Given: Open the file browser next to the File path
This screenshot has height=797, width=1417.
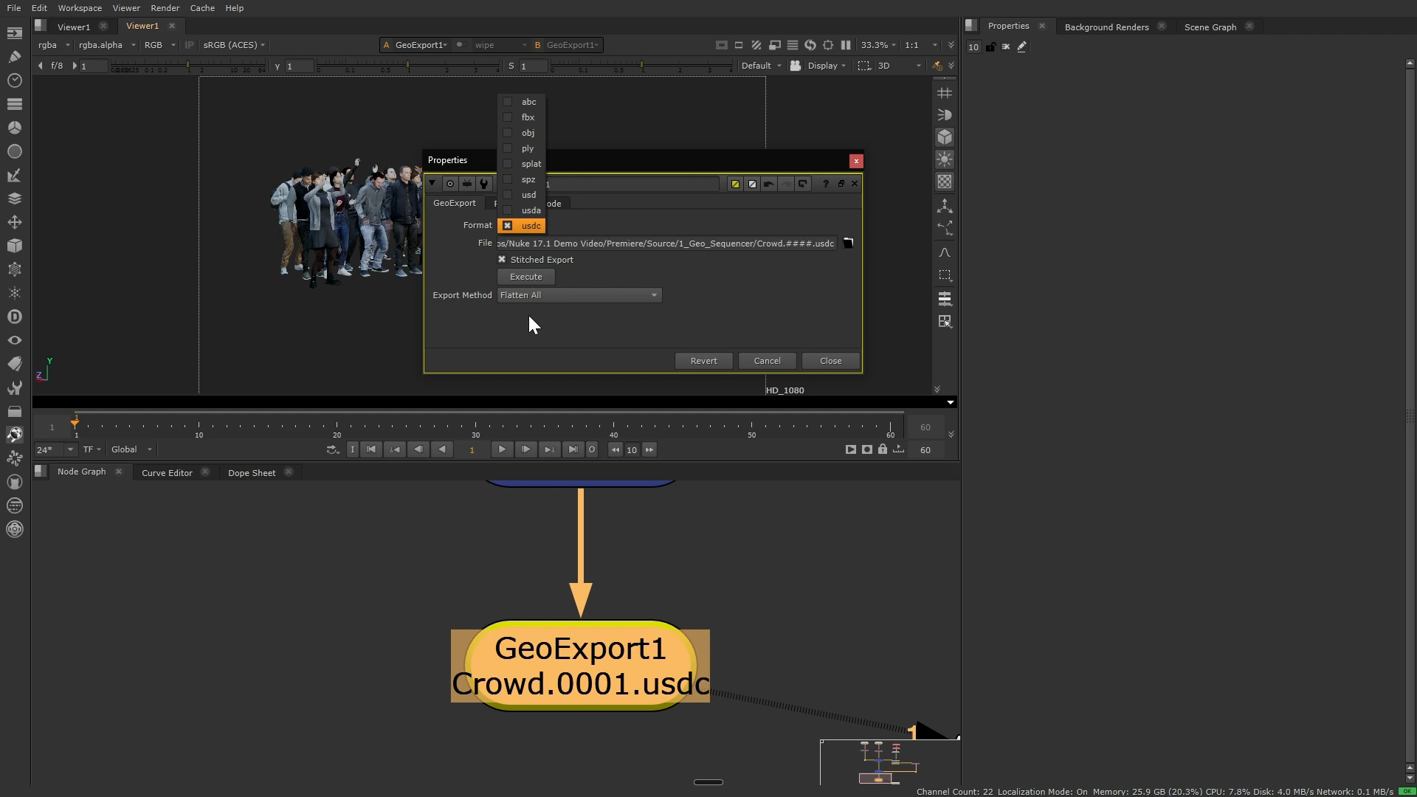Looking at the screenshot, I should 849,244.
